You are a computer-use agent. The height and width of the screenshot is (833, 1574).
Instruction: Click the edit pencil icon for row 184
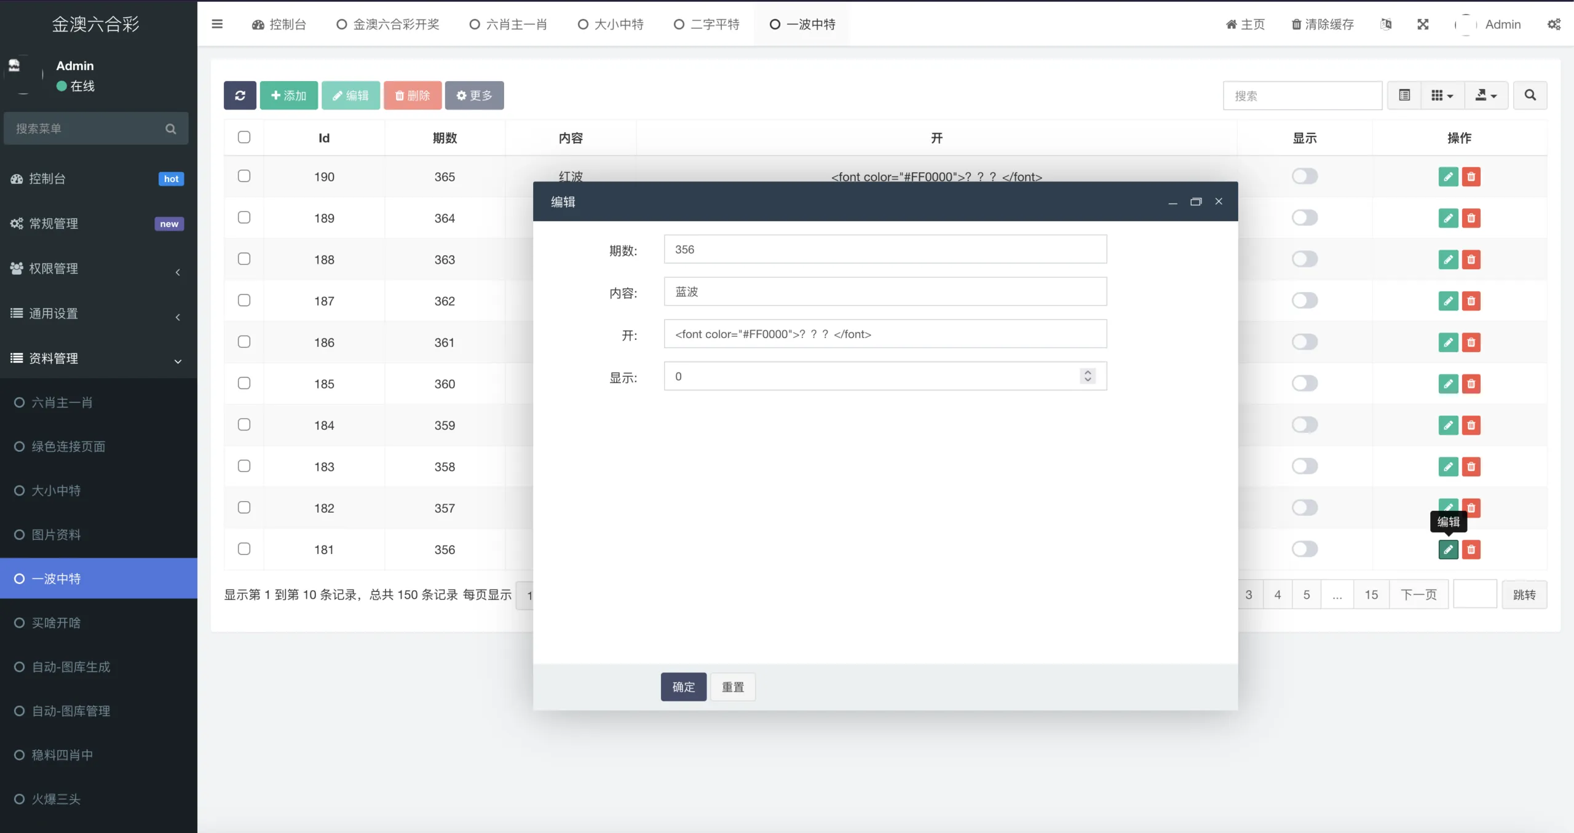tap(1448, 425)
